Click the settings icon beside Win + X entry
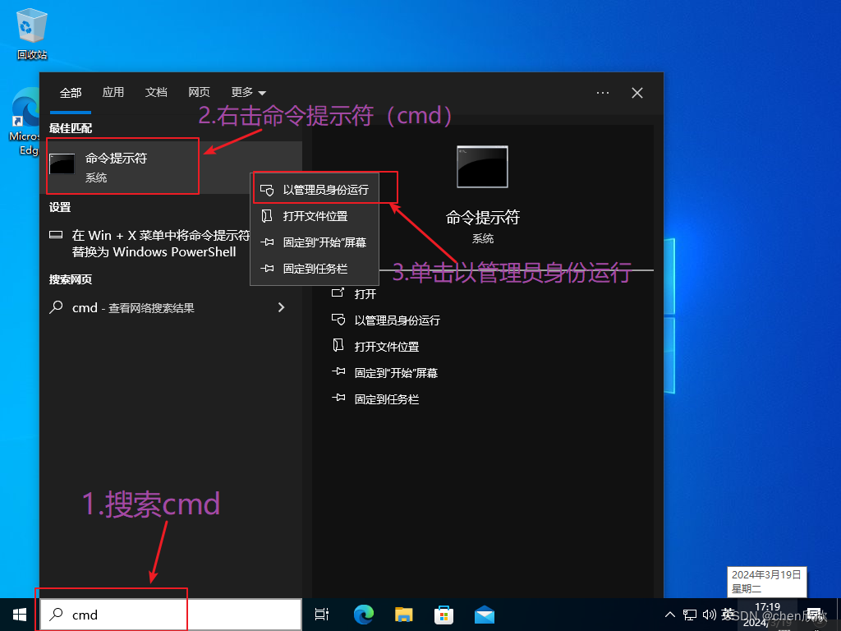The image size is (841, 631). [56, 235]
